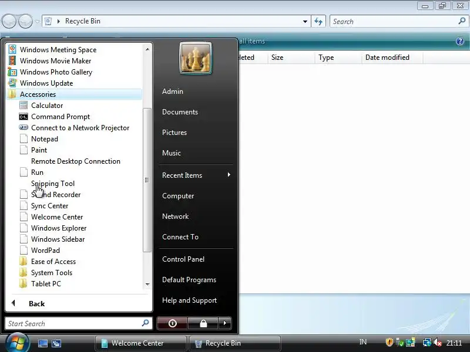470x352 pixels.
Task: Click the chess user account picture
Action: coord(196,58)
